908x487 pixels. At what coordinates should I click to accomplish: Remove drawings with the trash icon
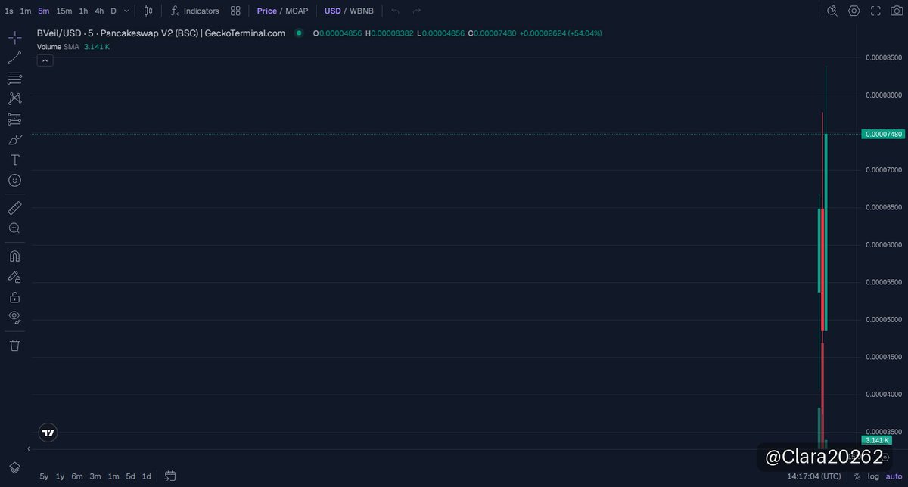(14, 345)
